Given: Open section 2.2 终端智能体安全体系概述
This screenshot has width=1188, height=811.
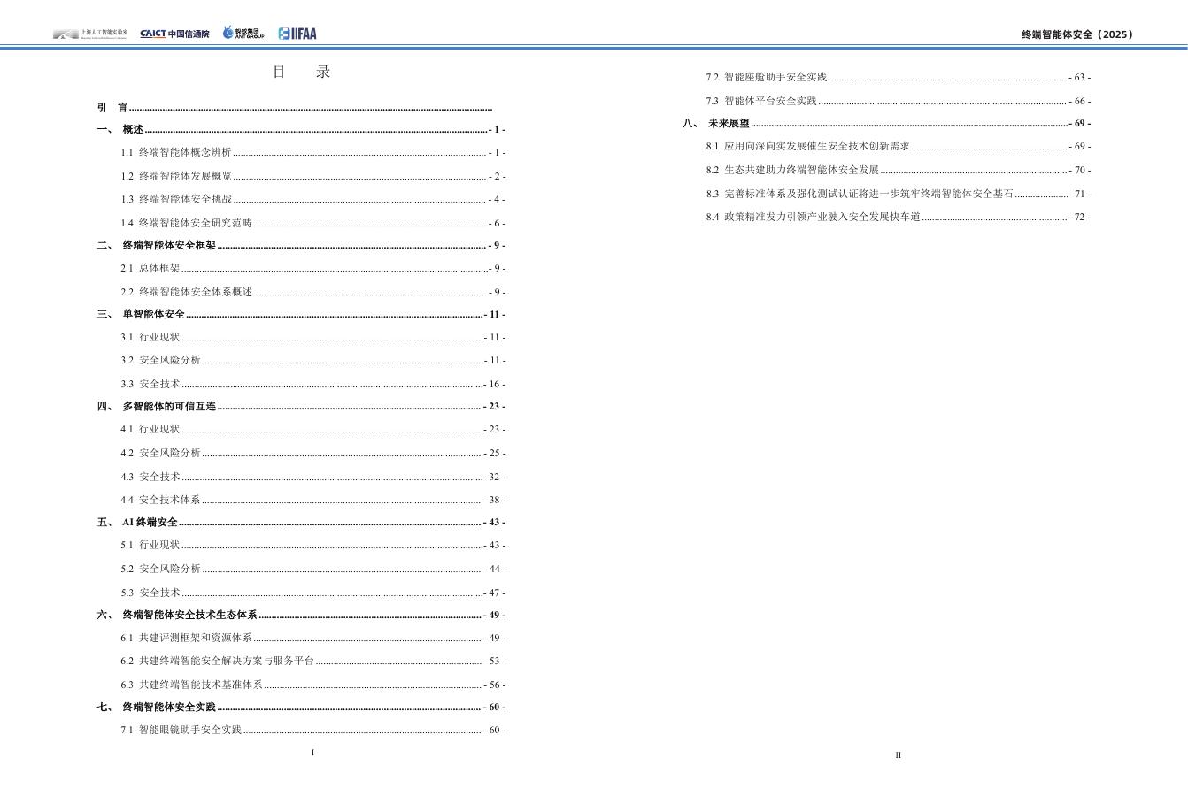Looking at the screenshot, I should click(313, 292).
